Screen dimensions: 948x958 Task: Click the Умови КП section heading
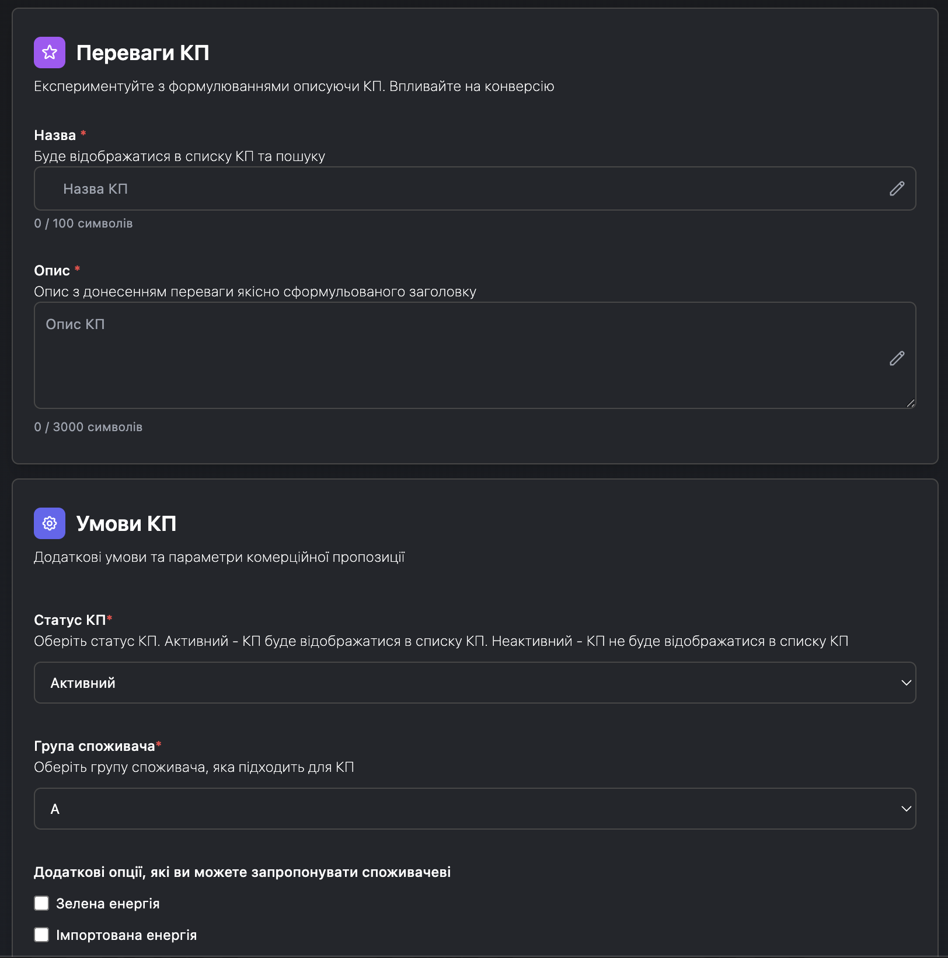(x=126, y=523)
